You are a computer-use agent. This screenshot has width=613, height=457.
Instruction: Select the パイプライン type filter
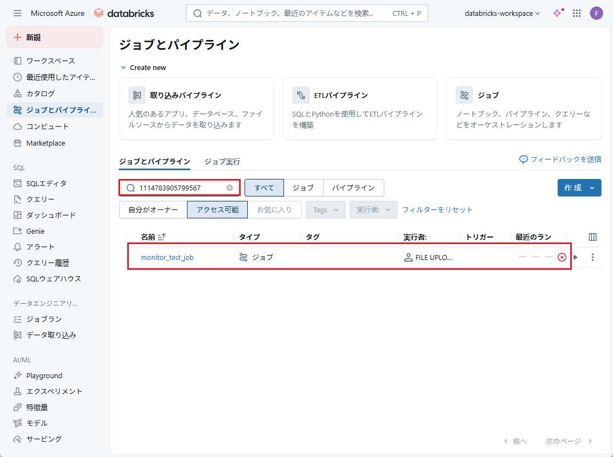pyautogui.click(x=353, y=188)
